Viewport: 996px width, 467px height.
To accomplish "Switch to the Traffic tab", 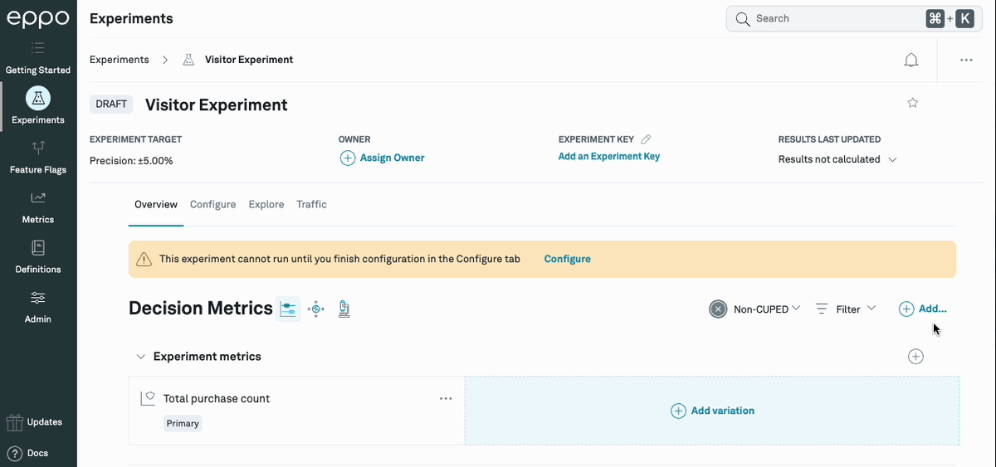I will (x=311, y=204).
